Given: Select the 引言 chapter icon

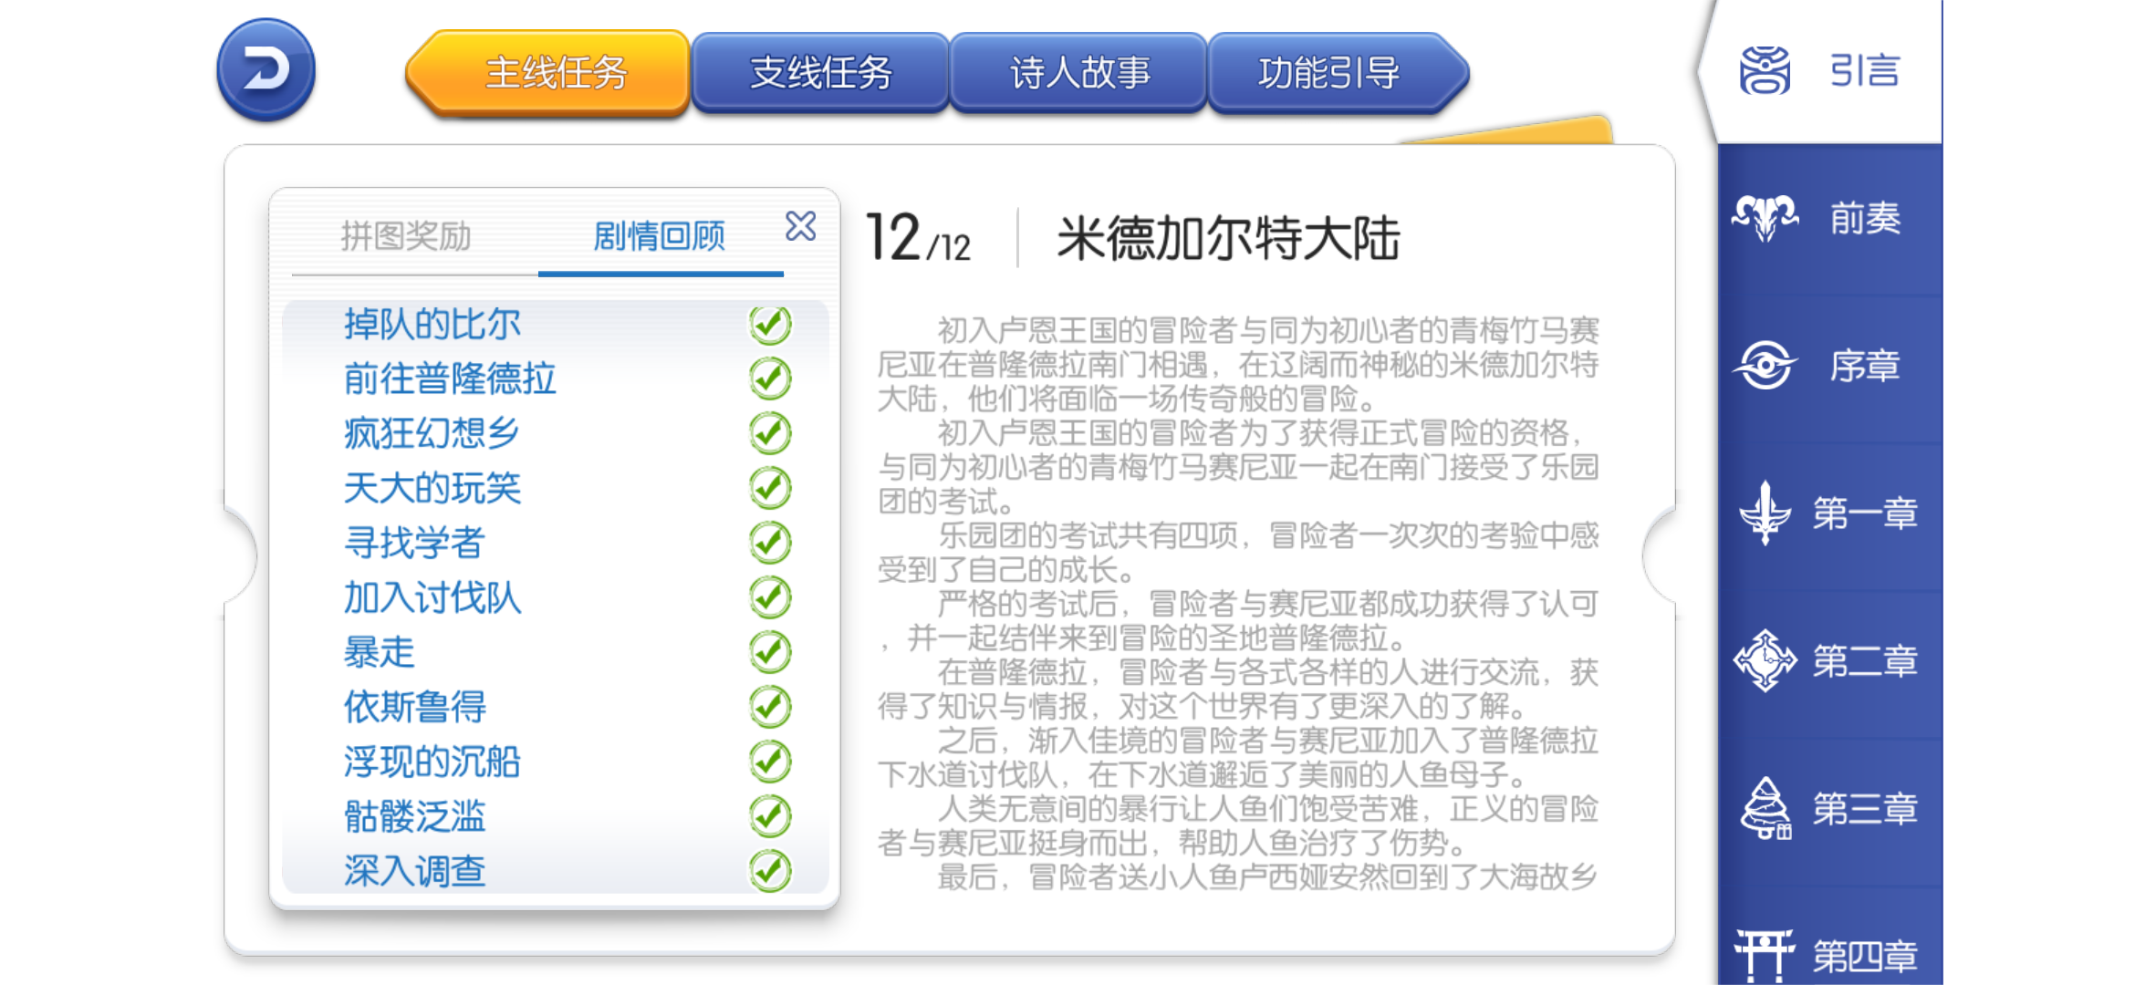Looking at the screenshot, I should (1765, 71).
